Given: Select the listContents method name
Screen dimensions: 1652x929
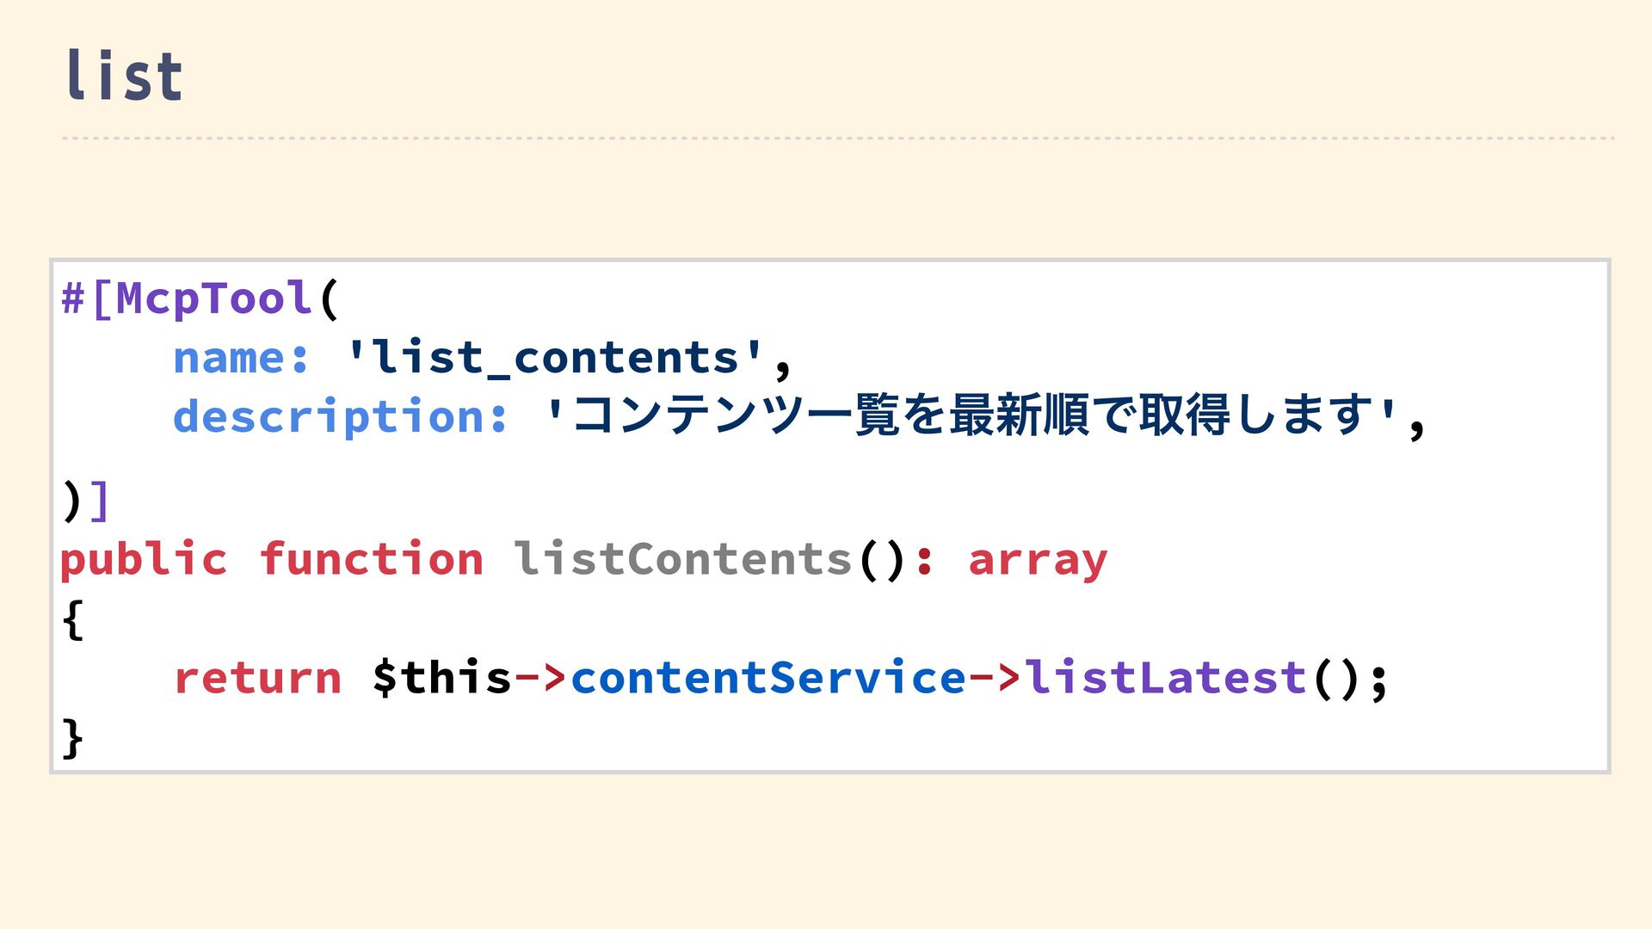Looking at the screenshot, I should click(x=682, y=560).
